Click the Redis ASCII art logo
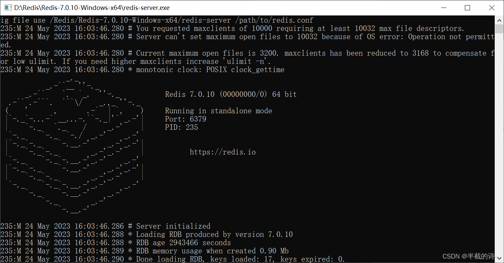Screen dimensions: 504x263 74,144
